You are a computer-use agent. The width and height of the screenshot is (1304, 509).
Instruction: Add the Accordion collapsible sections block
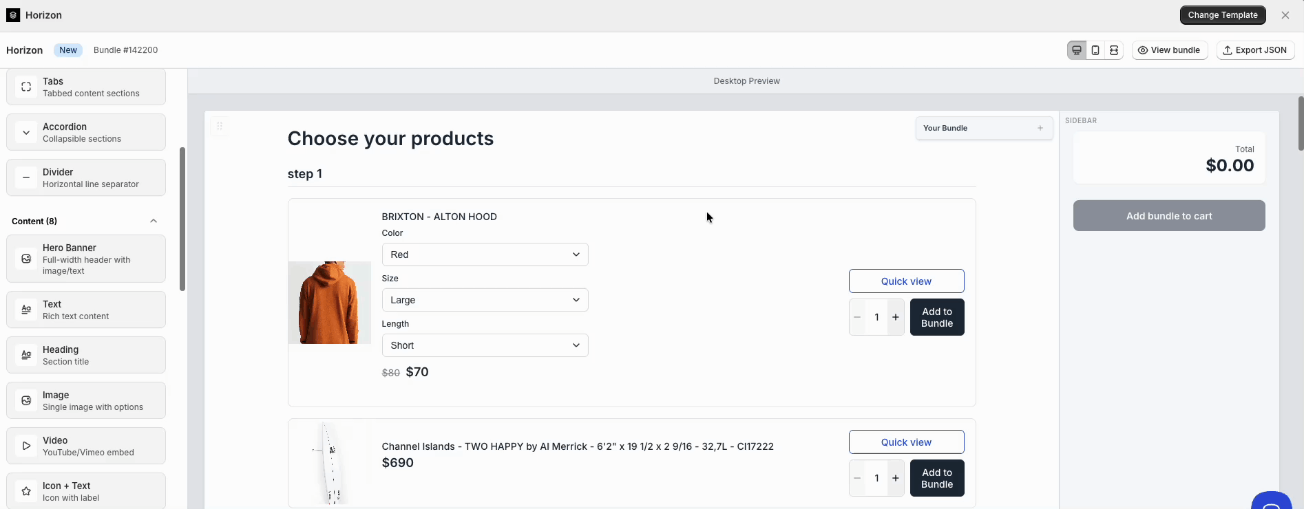point(86,132)
